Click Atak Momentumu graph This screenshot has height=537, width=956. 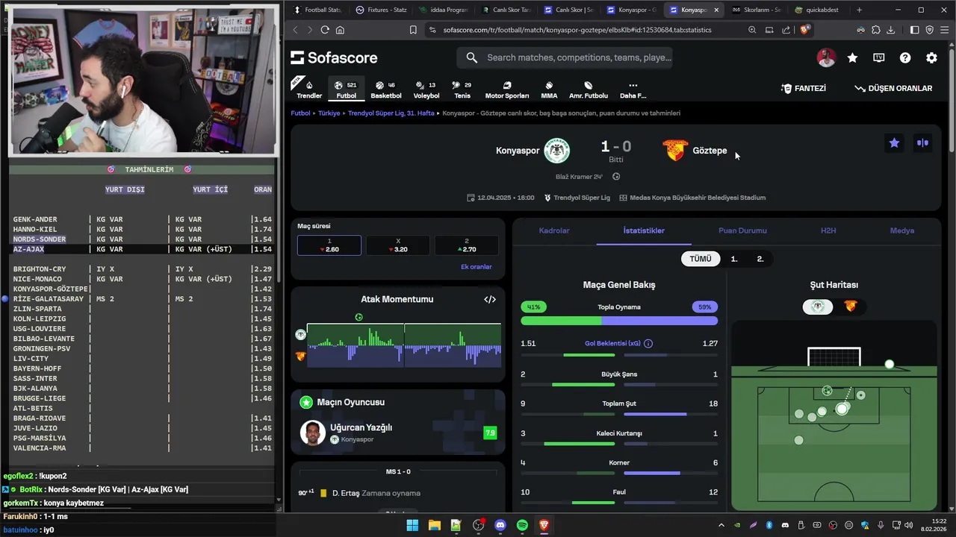point(403,345)
